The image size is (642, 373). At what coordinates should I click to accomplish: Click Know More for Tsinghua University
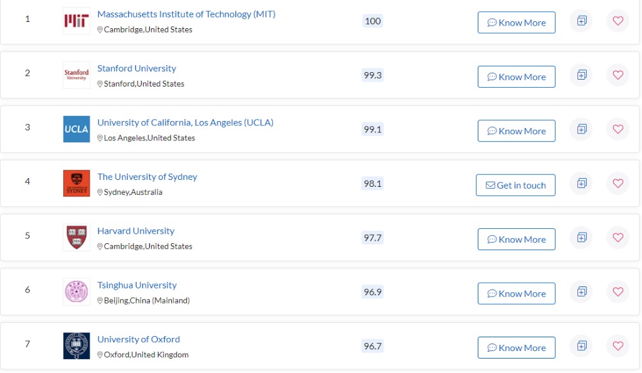coord(516,293)
